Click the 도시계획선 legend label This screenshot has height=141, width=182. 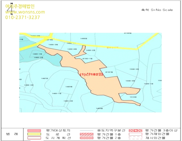click(x=58, y=138)
